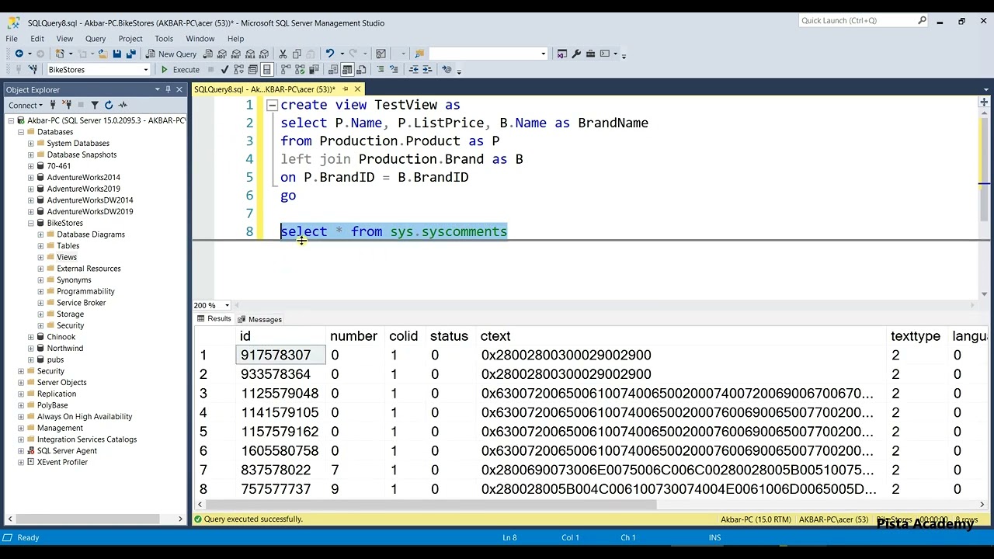Open the Tools menu
994x559 pixels.
[164, 38]
